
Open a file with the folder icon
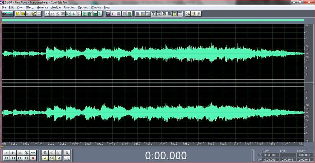tap(23, 14)
